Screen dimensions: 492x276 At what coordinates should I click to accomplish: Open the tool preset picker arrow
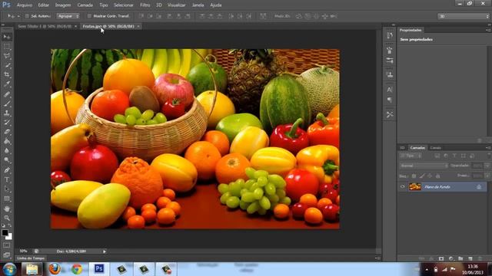pyautogui.click(x=18, y=16)
